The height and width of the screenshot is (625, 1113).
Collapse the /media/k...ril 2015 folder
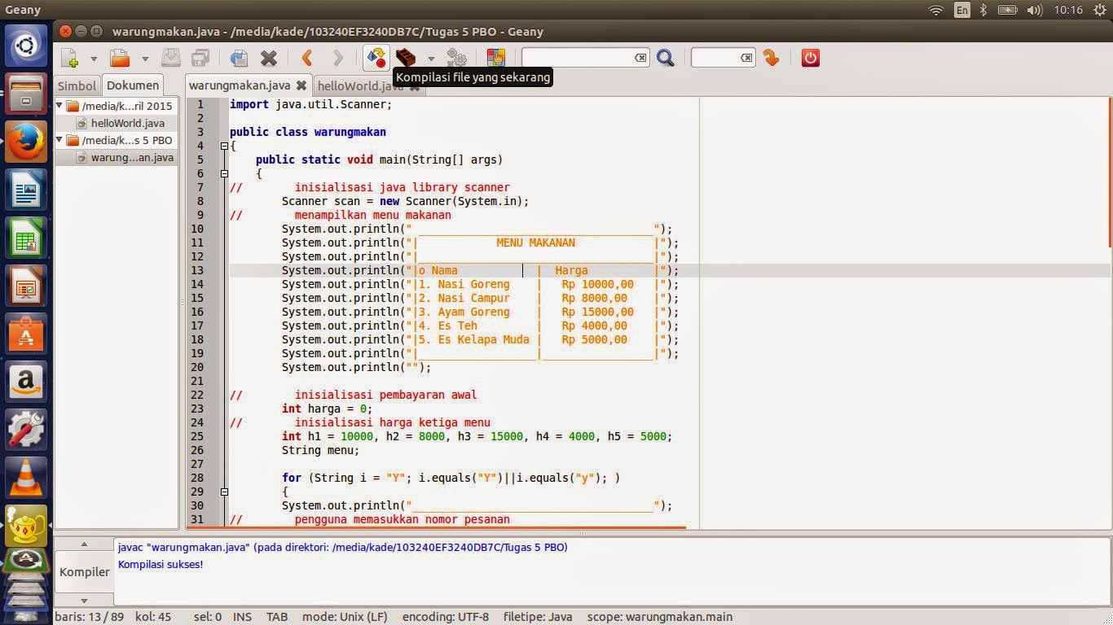click(x=60, y=106)
